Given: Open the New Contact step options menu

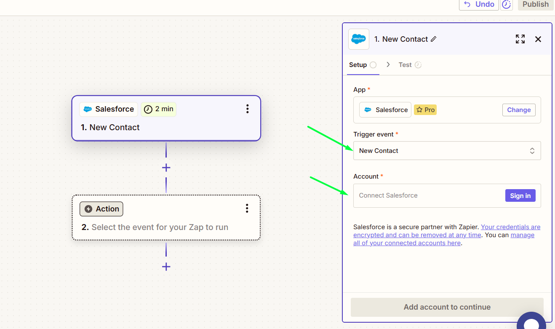Looking at the screenshot, I should (x=247, y=109).
